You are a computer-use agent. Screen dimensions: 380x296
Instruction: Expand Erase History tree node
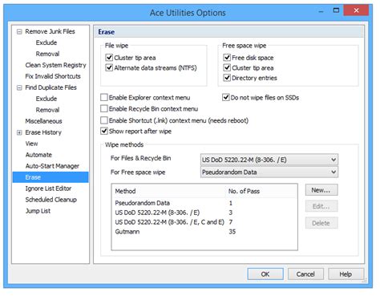(x=19, y=132)
